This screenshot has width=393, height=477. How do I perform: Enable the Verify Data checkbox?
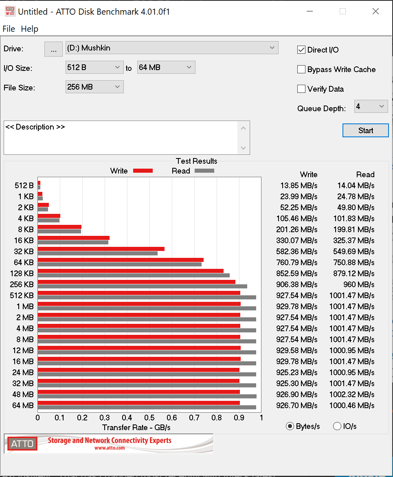[301, 89]
